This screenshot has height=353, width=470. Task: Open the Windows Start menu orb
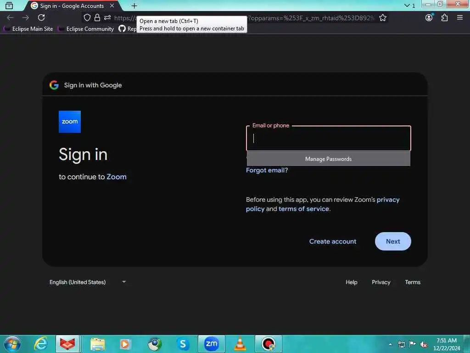coord(12,344)
